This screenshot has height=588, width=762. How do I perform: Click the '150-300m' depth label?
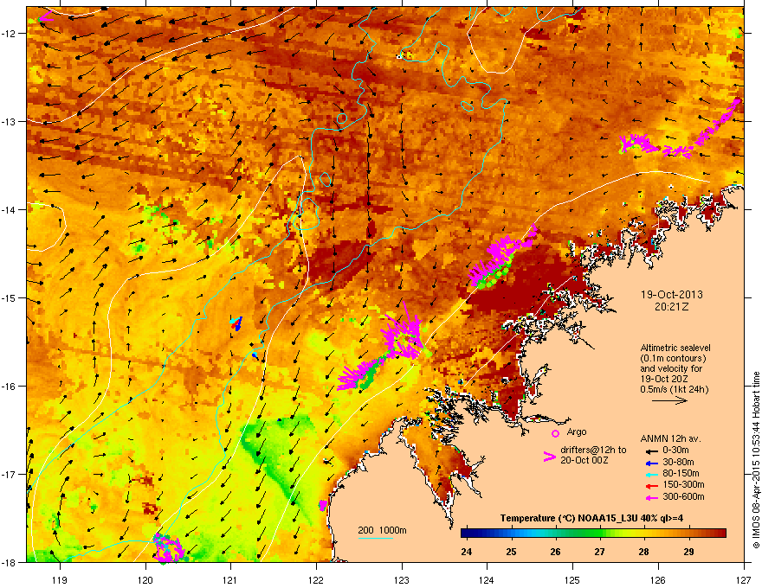pos(683,484)
